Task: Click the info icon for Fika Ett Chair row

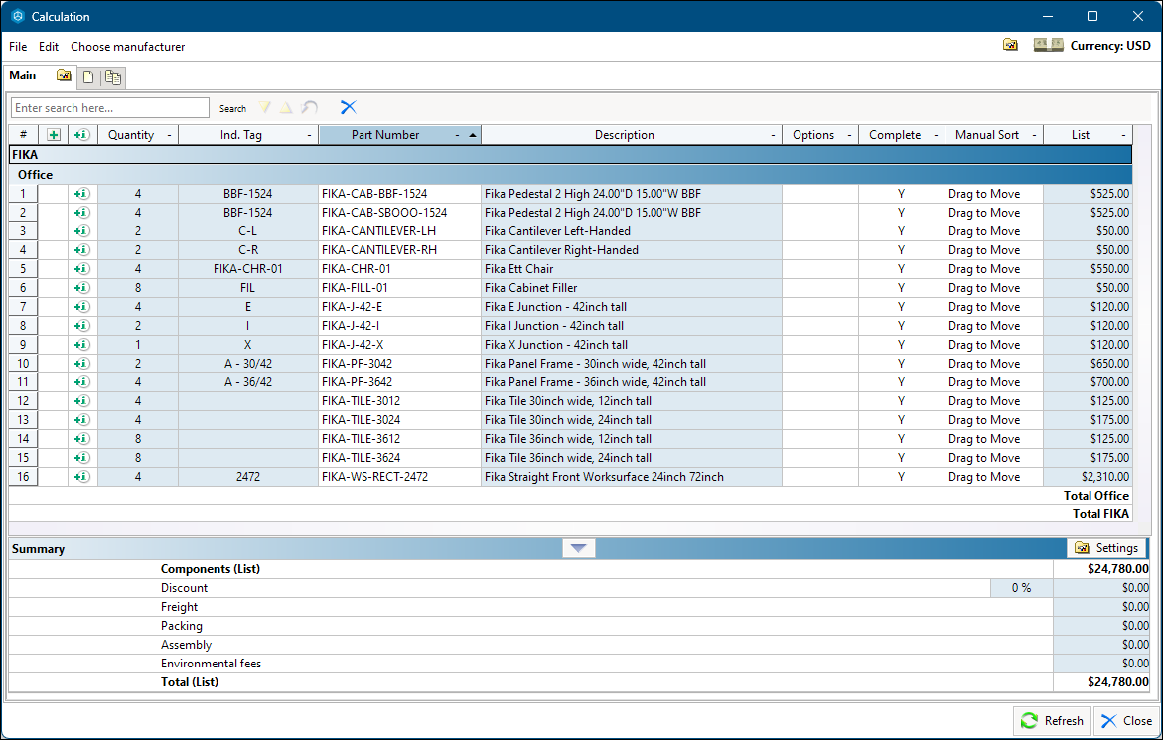Action: (x=82, y=269)
